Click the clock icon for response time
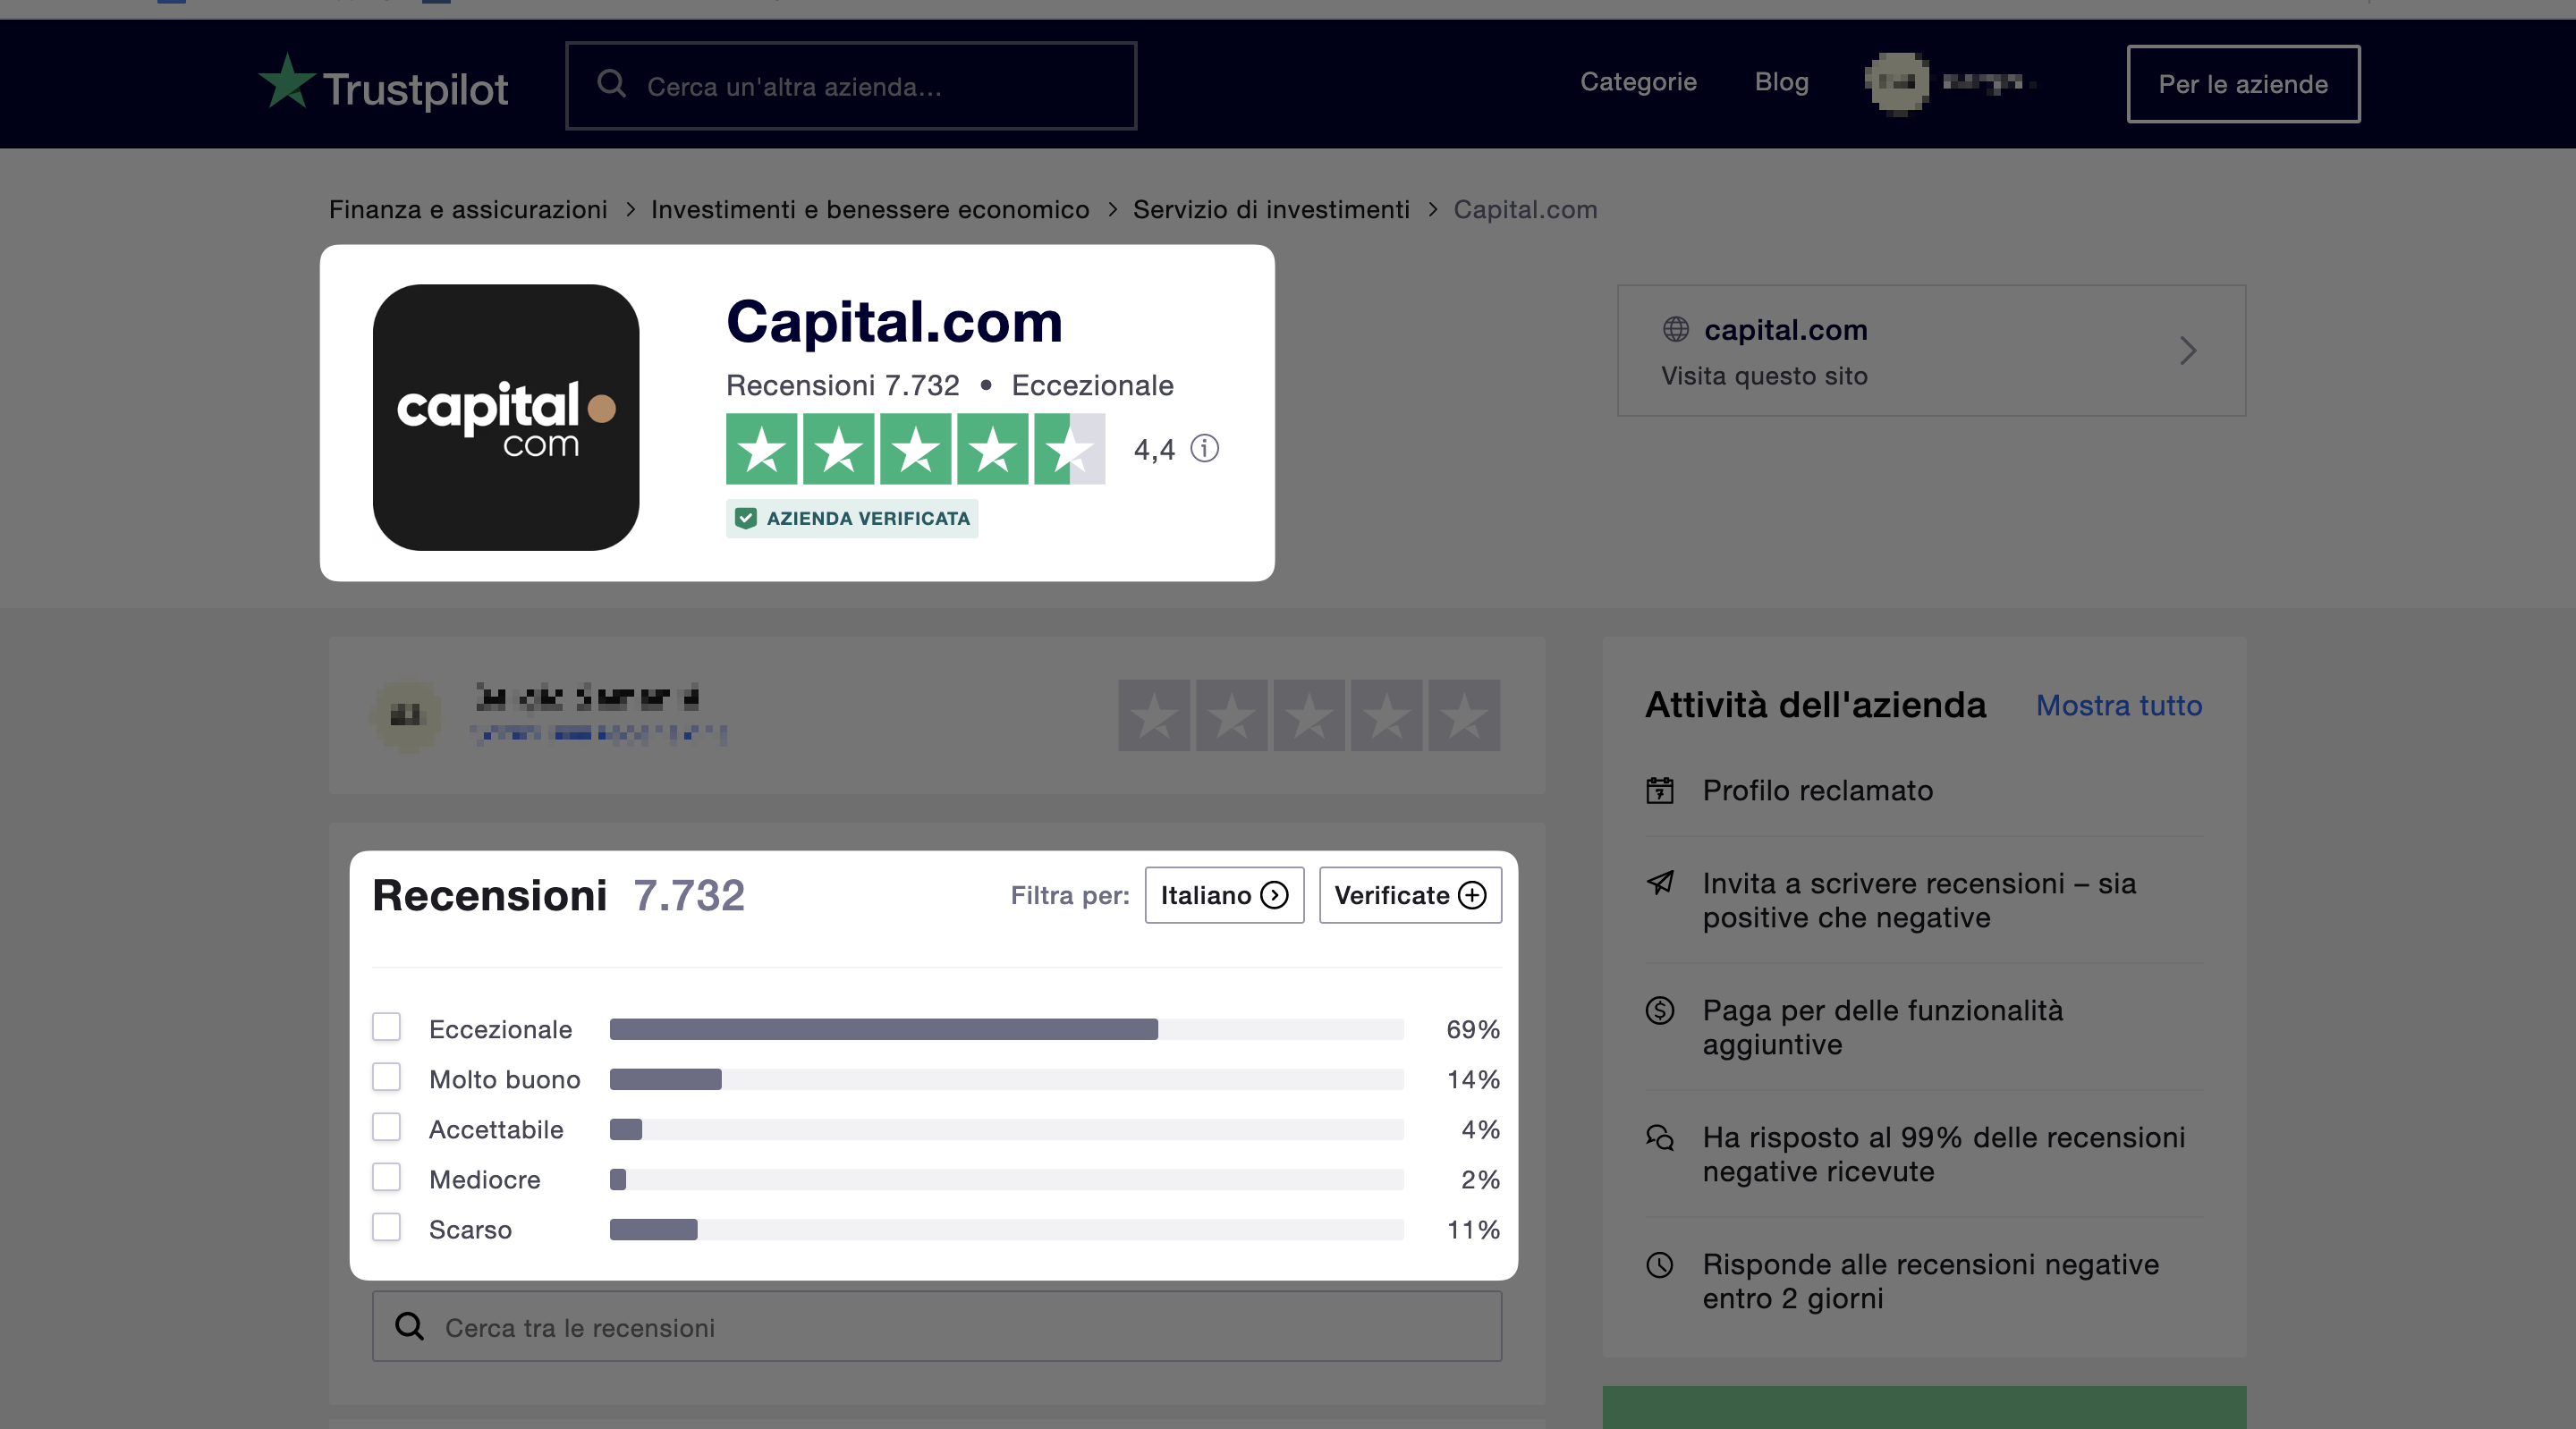 1659,1264
